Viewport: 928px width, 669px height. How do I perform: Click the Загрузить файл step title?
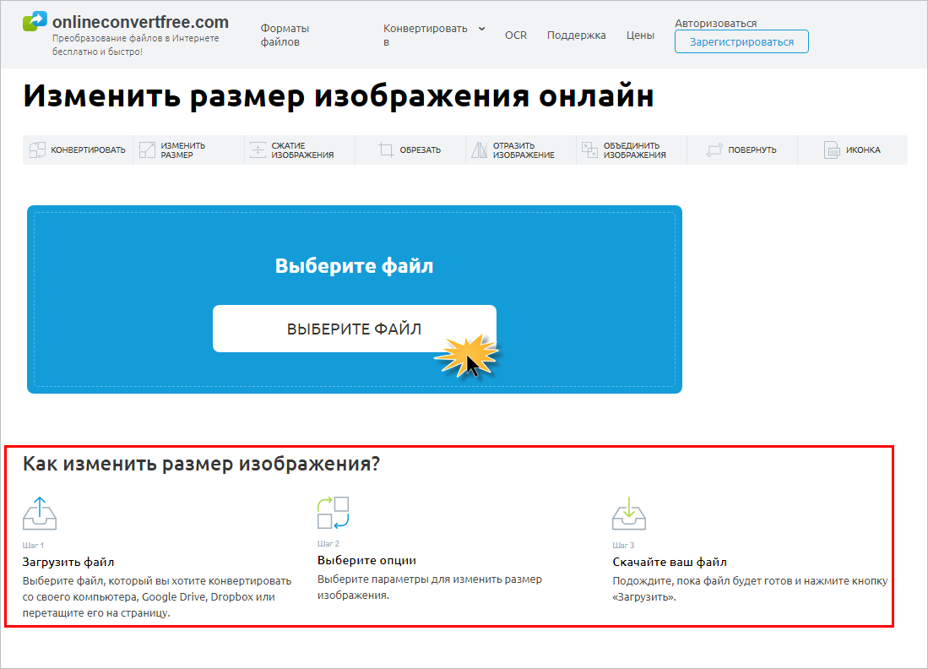[x=68, y=562]
